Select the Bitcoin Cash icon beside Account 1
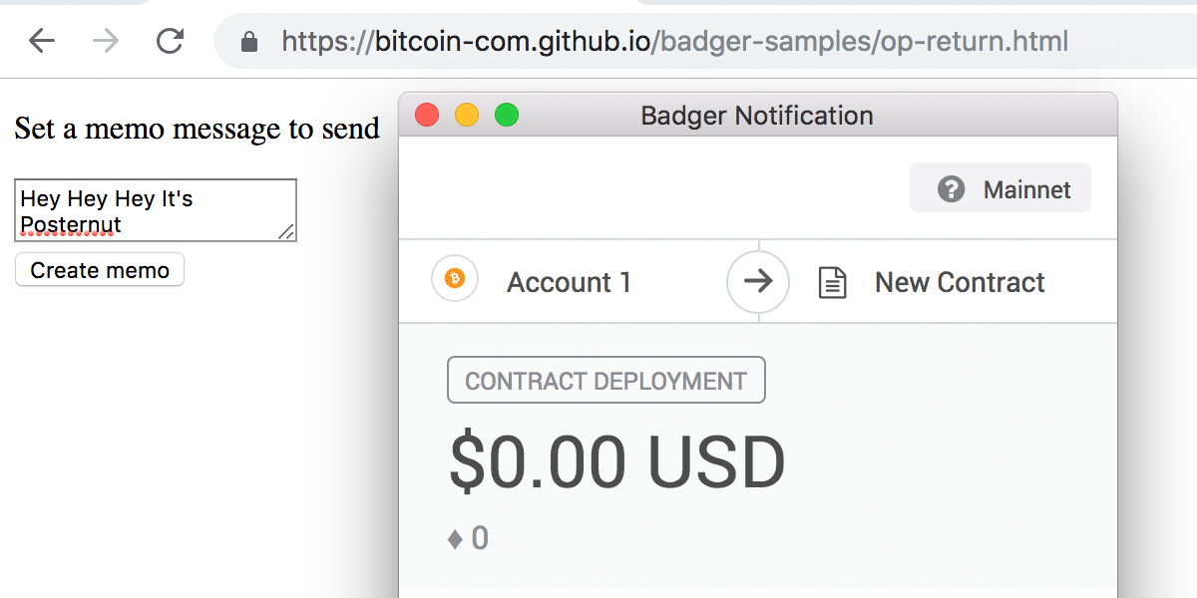This screenshot has height=598, width=1197. coord(455,281)
